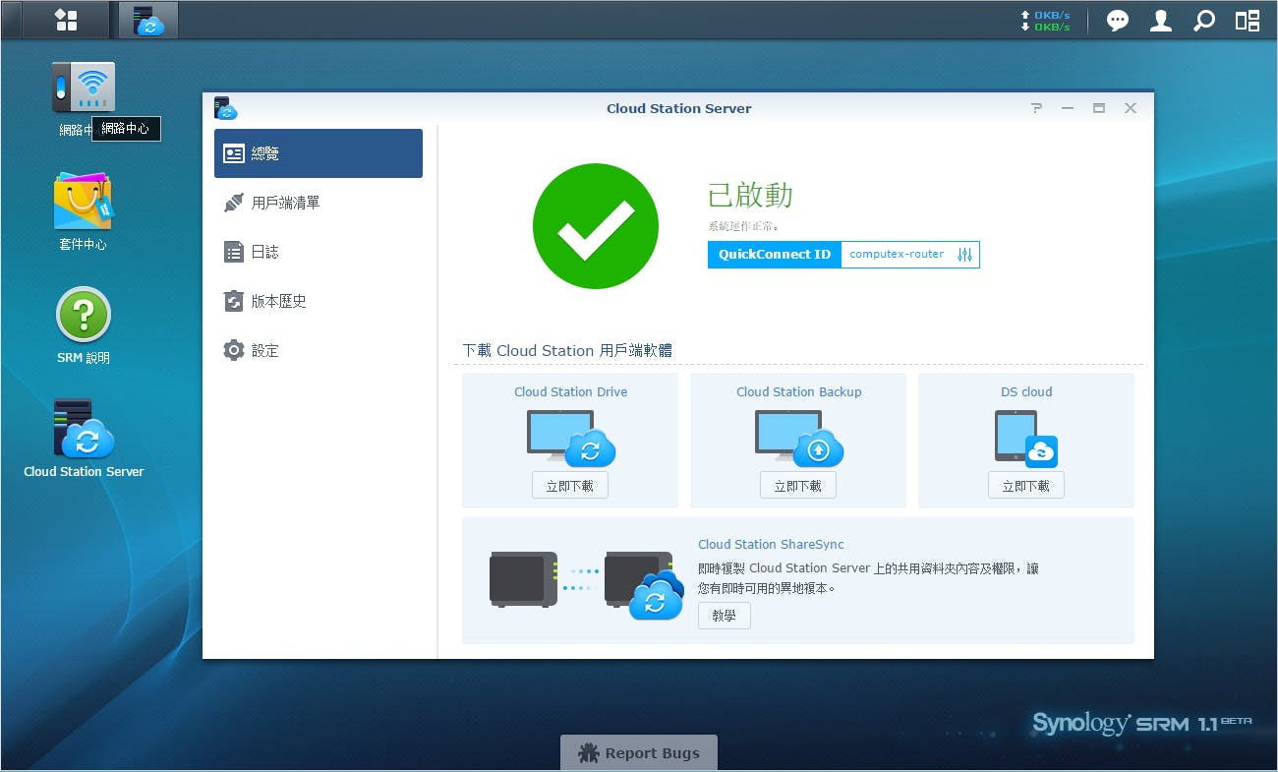Click the Cloud Station Drive title text
The image size is (1278, 772).
pyautogui.click(x=570, y=391)
